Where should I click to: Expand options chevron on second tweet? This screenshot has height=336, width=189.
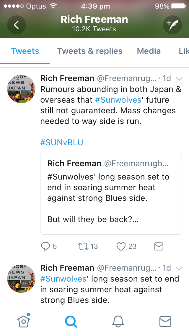(179, 268)
